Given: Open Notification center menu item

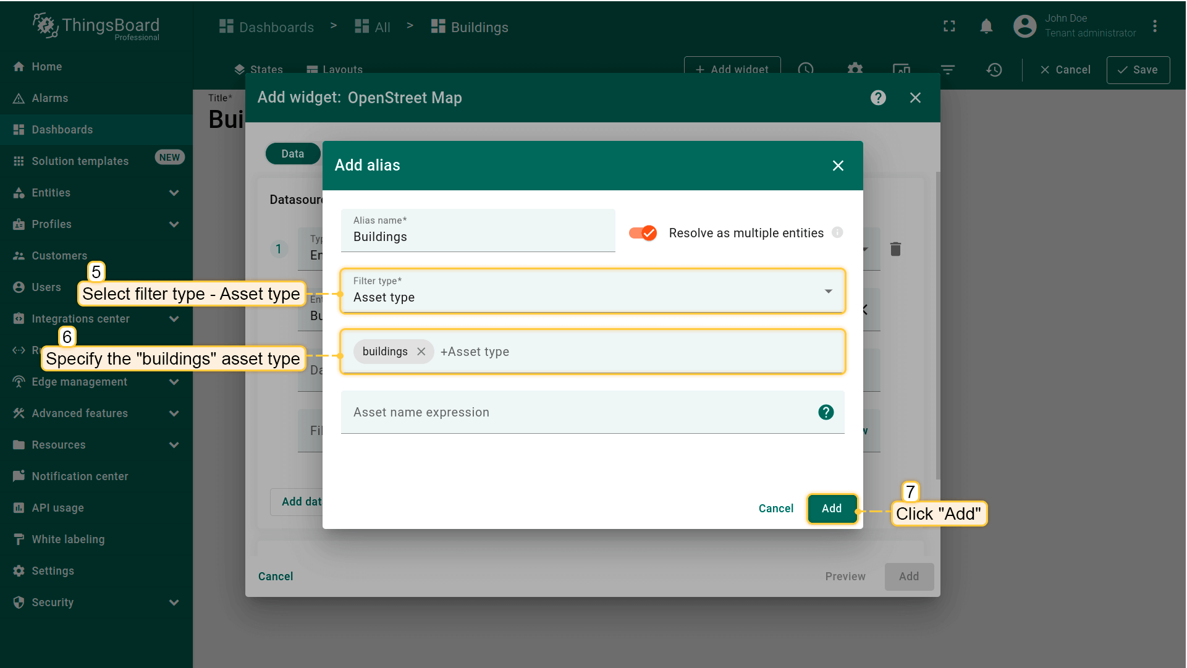Looking at the screenshot, I should click(80, 476).
